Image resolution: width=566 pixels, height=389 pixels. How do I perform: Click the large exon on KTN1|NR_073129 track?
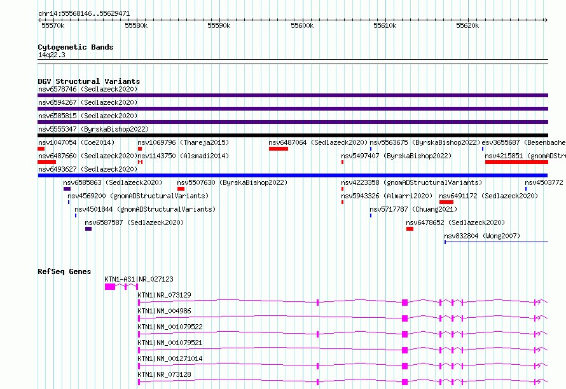pos(404,303)
